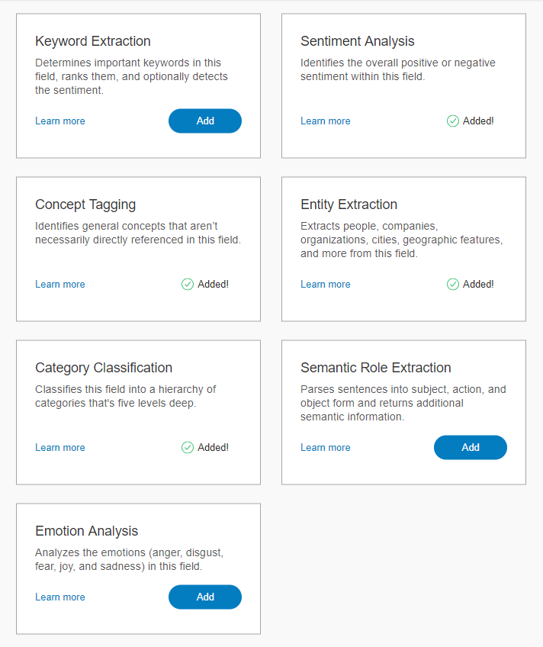
Task: Open Learn more under Semantic Role Extraction
Action: point(326,447)
